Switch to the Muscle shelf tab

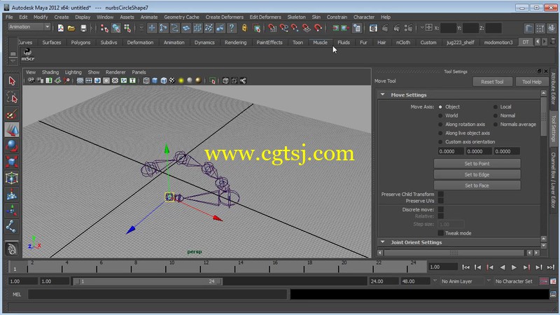(320, 43)
